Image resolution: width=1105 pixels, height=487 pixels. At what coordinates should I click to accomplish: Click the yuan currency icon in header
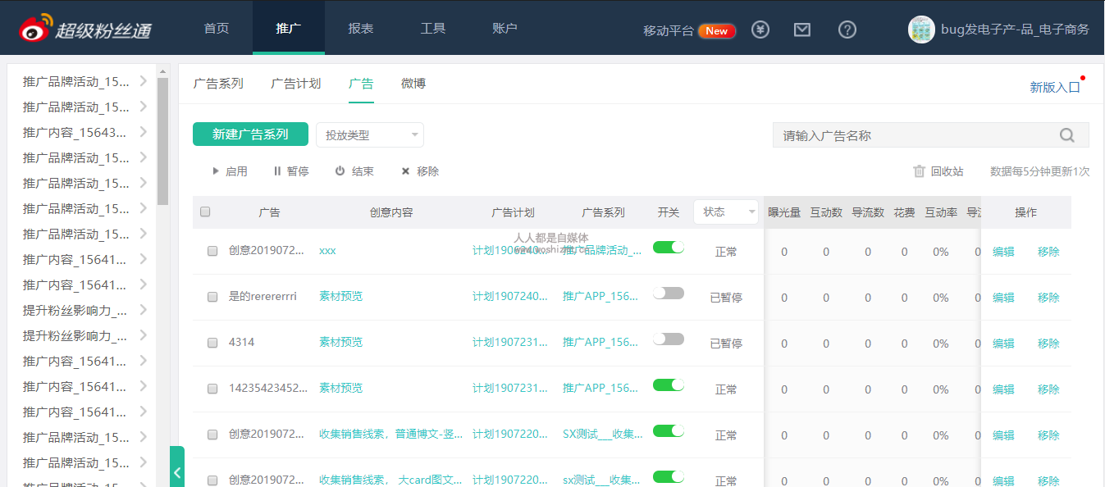[x=761, y=30]
